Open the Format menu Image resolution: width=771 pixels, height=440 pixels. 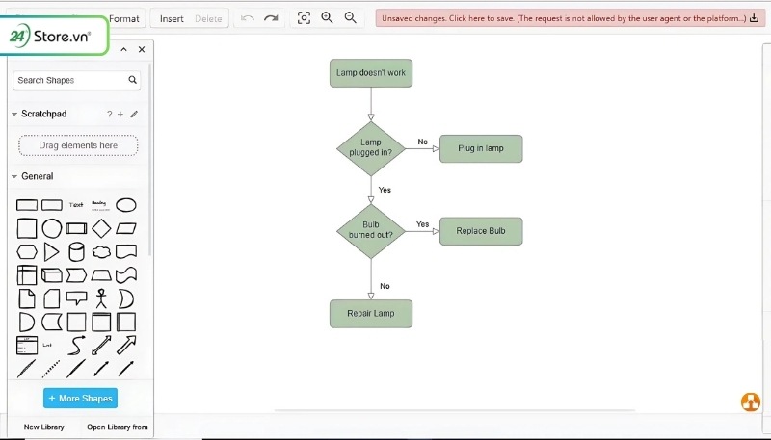[x=123, y=18]
